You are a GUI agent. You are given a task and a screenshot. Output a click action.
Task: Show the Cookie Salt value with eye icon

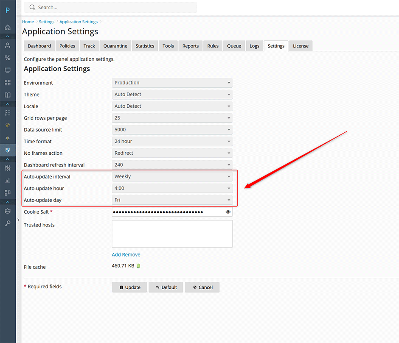(228, 212)
